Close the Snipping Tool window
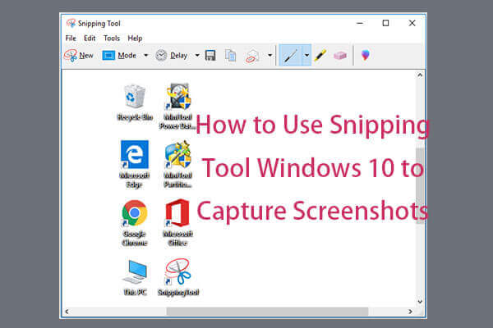Screen dimensions: 493x328 [x=412, y=23]
